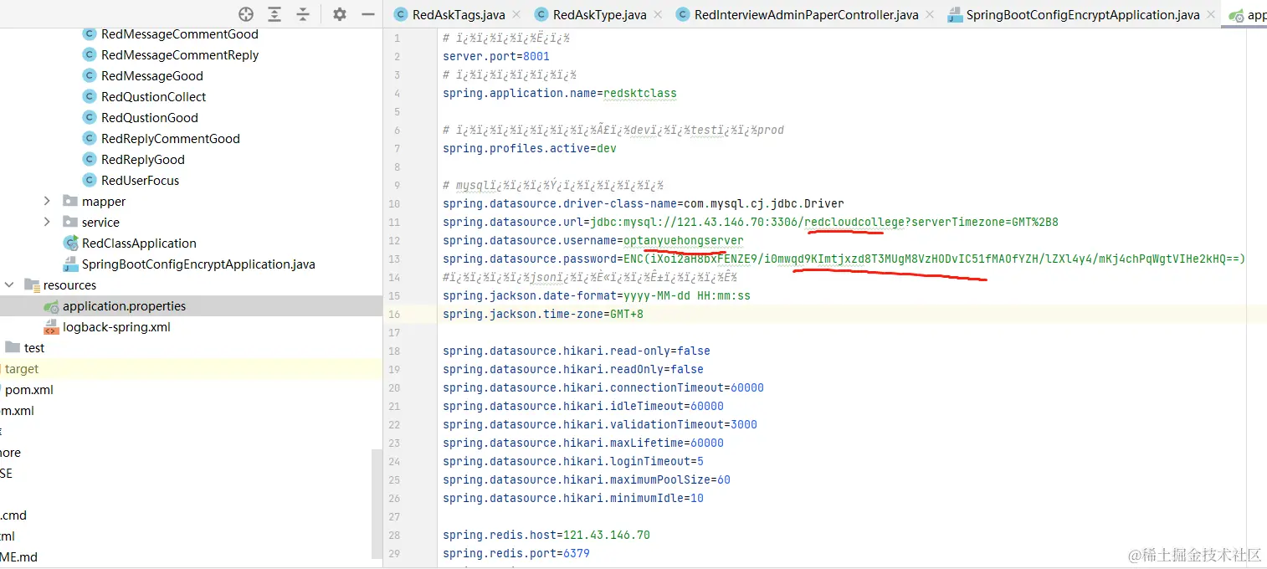Select pom.xml in the project tree
The image size is (1267, 569).
click(29, 390)
